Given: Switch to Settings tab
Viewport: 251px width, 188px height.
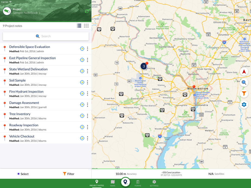Looking at the screenshot, I should pos(154,183).
